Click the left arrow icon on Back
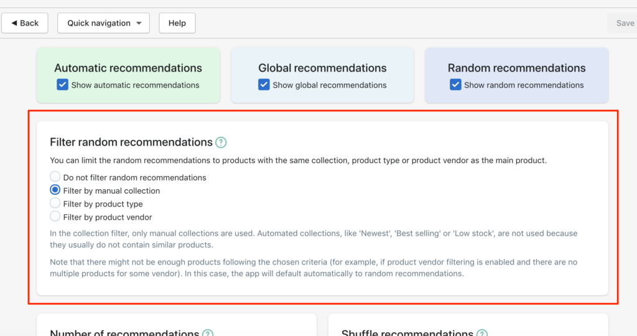Image resolution: width=637 pixels, height=336 pixels. (14, 23)
